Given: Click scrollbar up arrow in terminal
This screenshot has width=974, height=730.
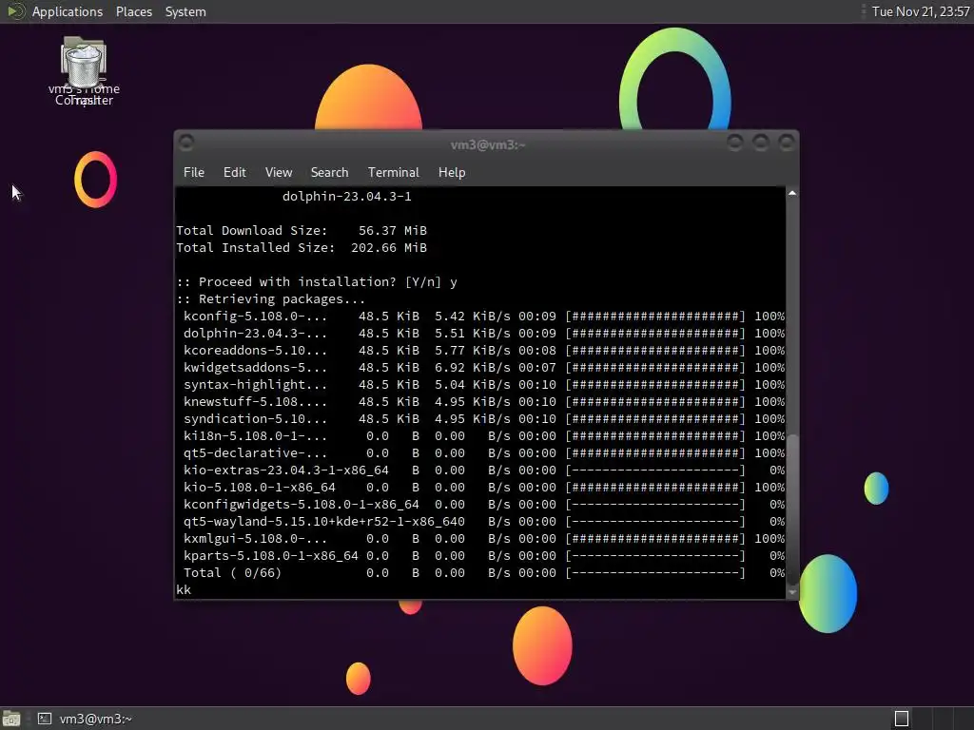Looking at the screenshot, I should [792, 193].
